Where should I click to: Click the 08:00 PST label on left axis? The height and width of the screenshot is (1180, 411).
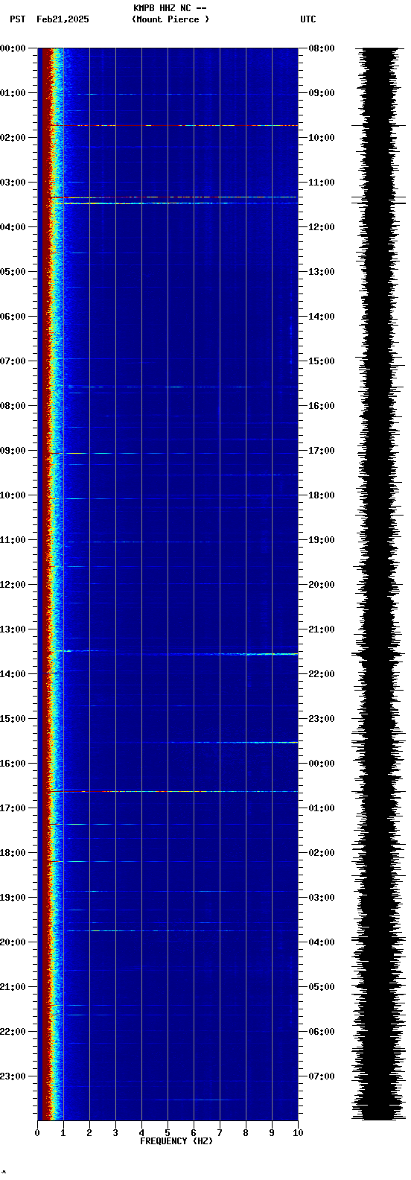pos(13,406)
